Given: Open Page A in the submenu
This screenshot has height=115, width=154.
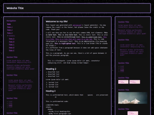Looking at the screenshot, I should tap(12, 39).
